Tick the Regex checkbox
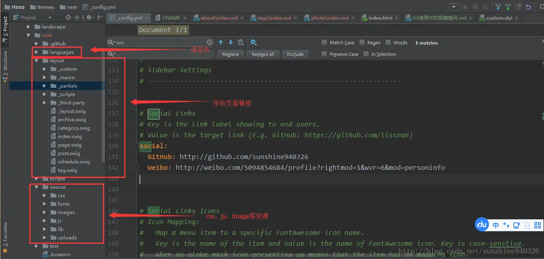This screenshot has height=259, width=544. pos(362,43)
